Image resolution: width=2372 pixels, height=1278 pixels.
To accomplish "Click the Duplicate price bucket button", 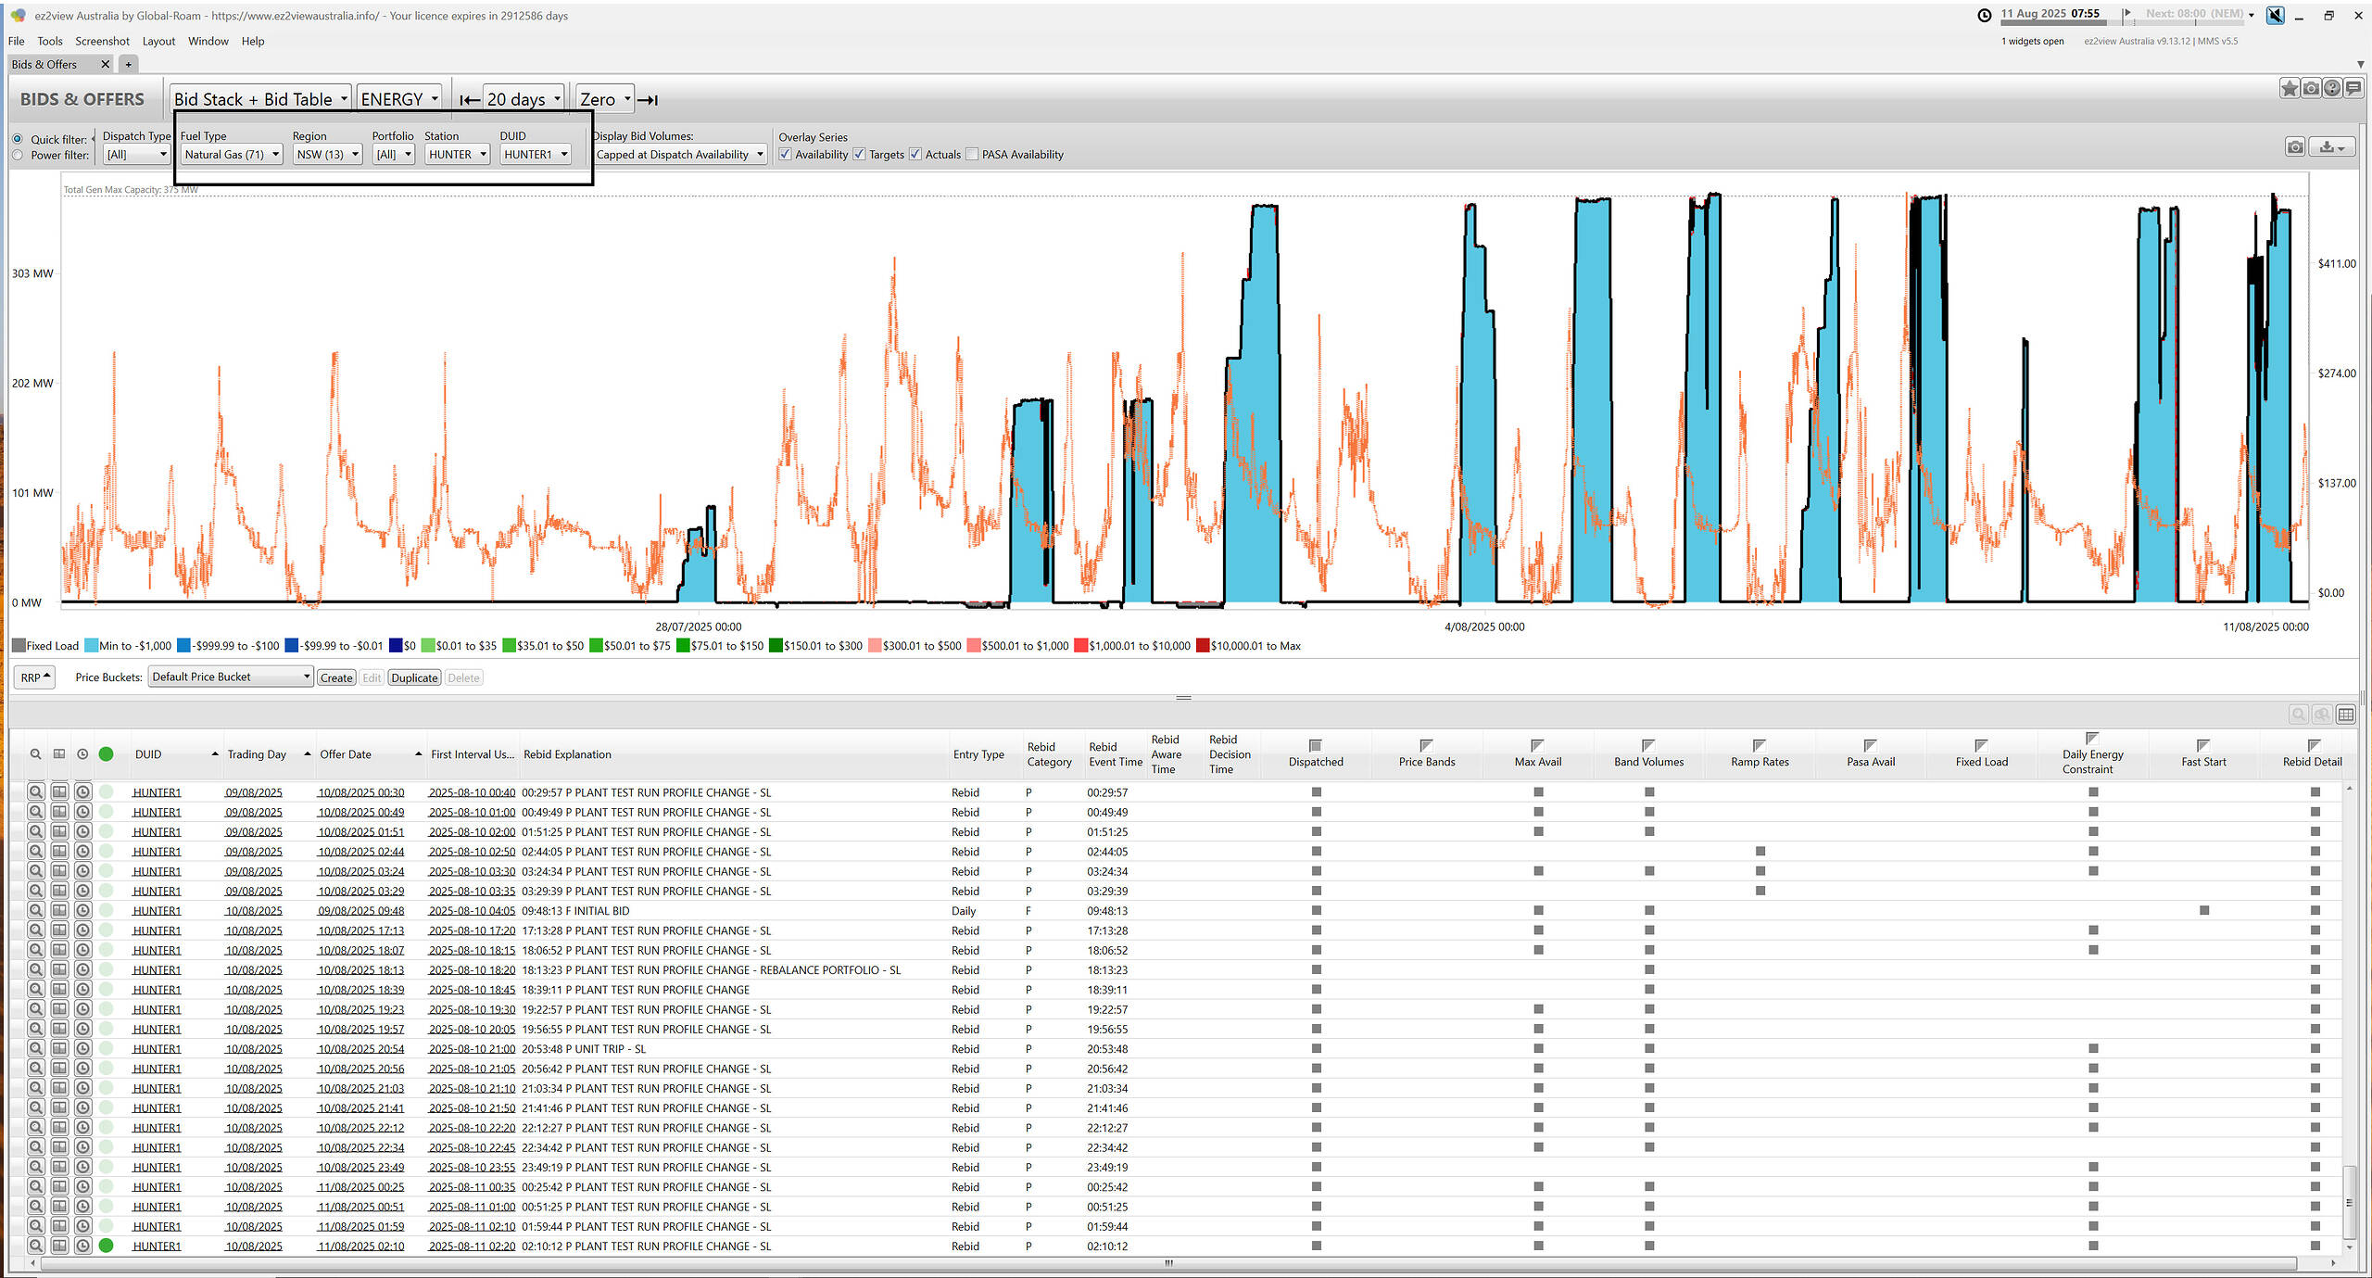I will [414, 677].
